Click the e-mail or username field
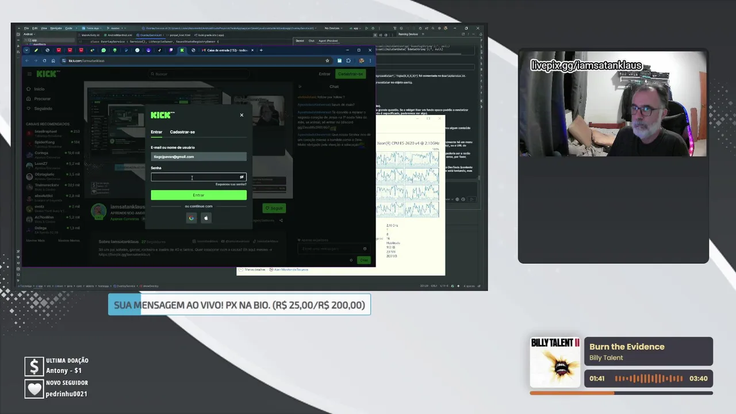The image size is (736, 414). pyautogui.click(x=198, y=156)
